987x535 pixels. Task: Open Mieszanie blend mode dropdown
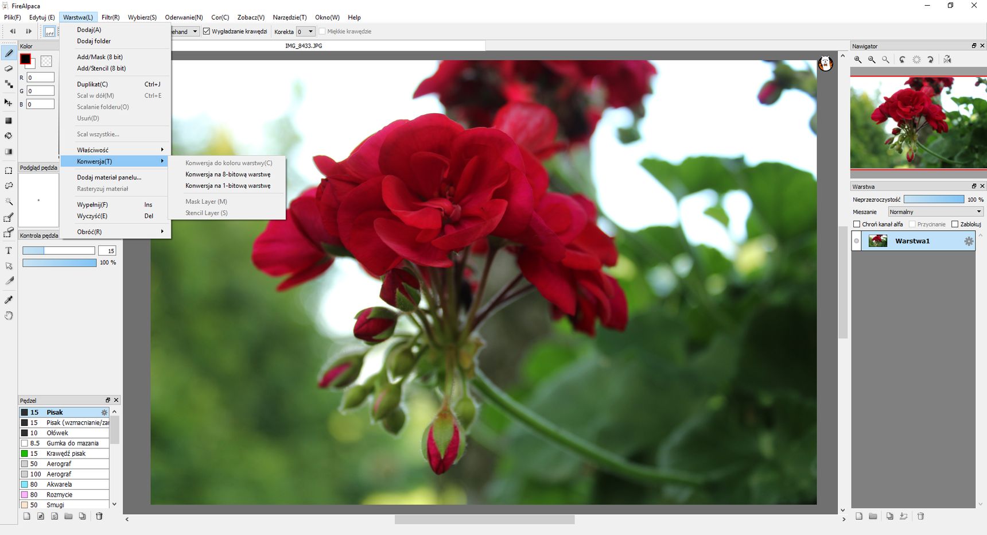tap(935, 212)
